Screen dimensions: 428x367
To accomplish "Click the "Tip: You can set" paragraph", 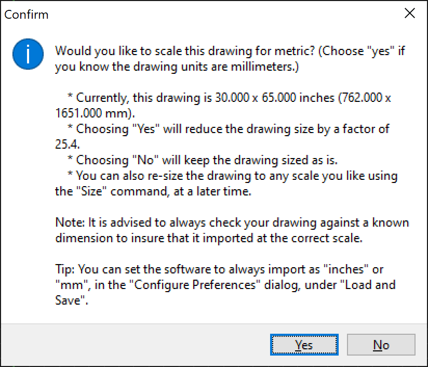I will click(218, 270).
